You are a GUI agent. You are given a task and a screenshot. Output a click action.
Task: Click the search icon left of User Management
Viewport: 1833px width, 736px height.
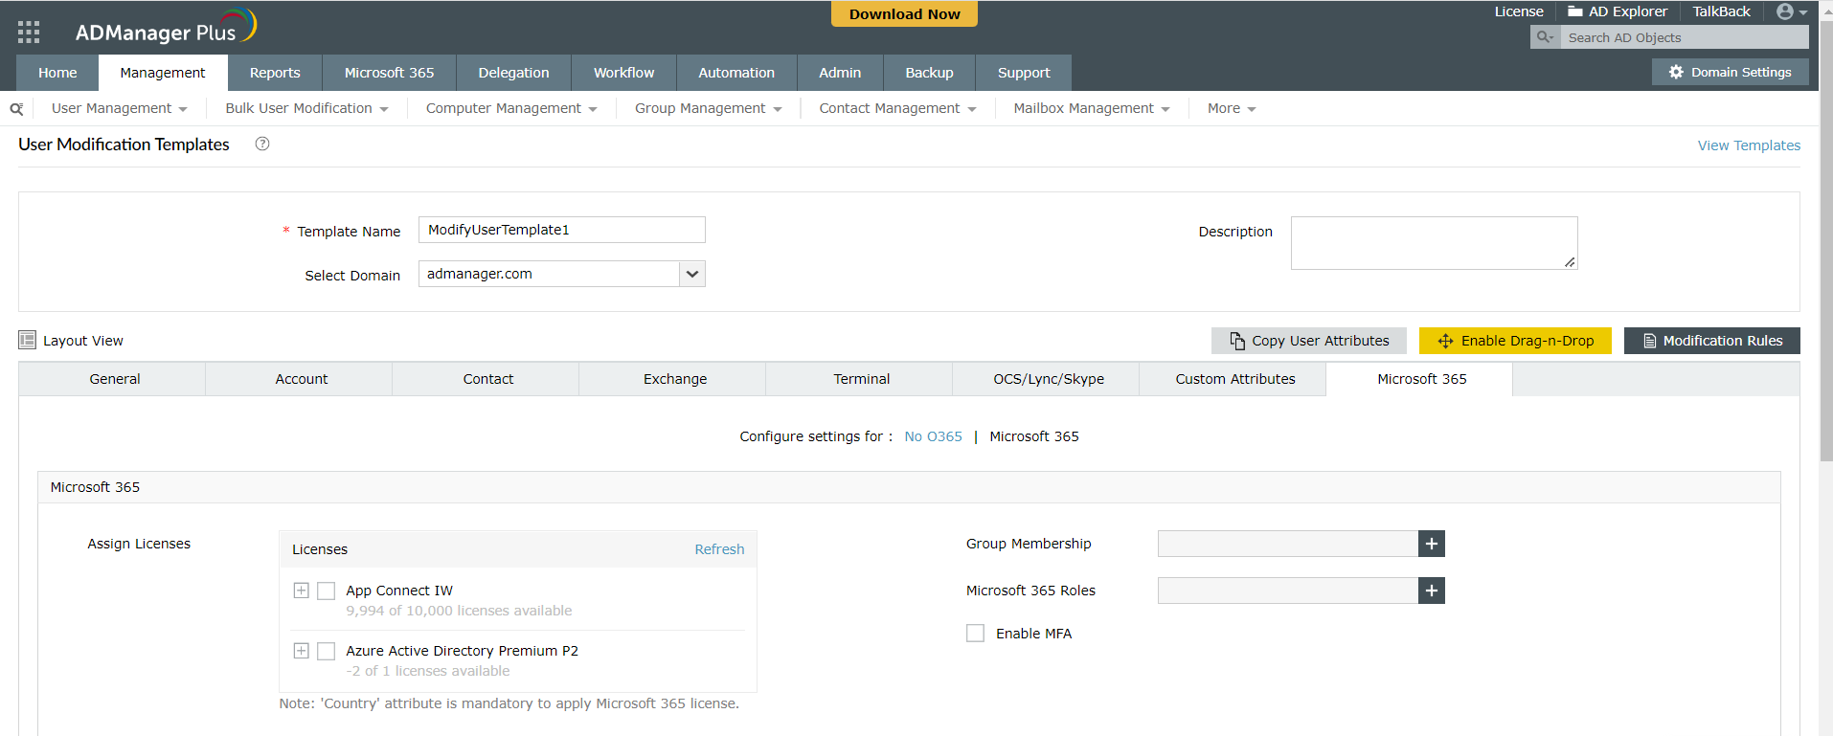click(16, 109)
